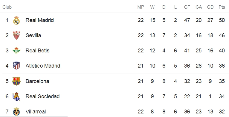Screen dimensions: 229x117
Task: Click the GD column header
Action: [x=210, y=7]
